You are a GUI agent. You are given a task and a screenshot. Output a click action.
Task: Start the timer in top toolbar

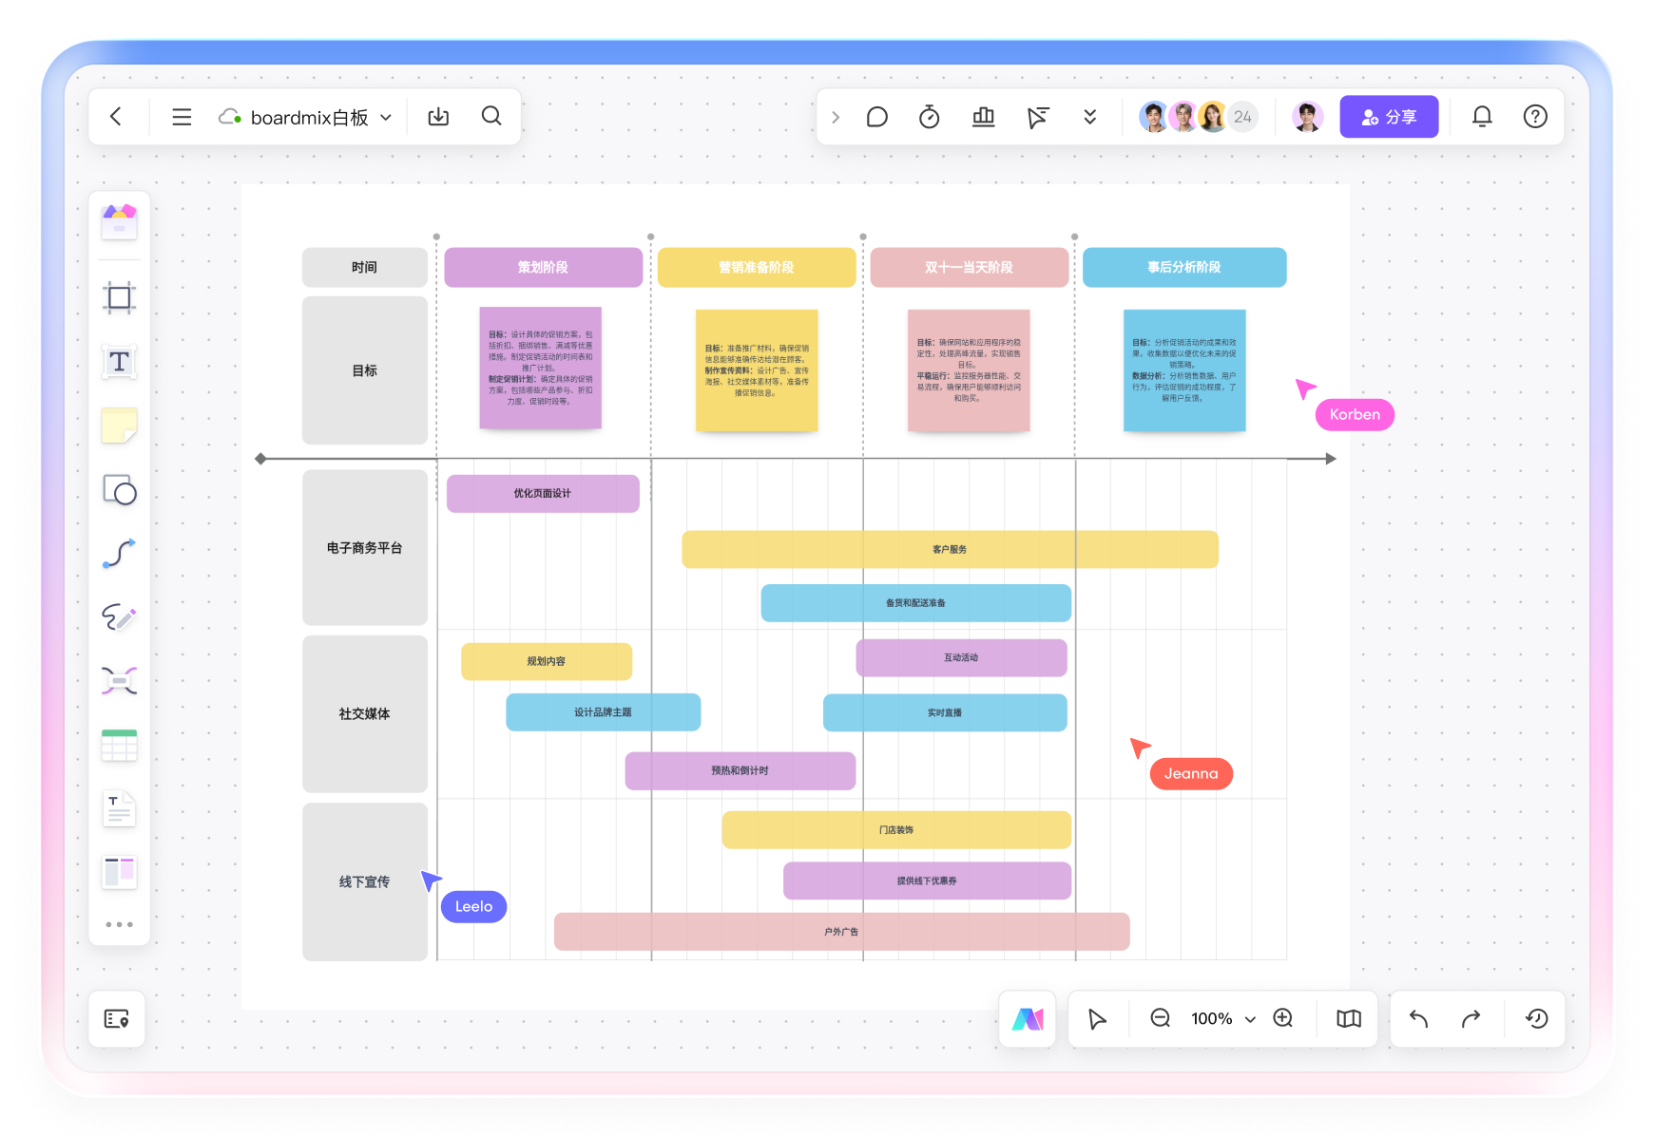929,117
